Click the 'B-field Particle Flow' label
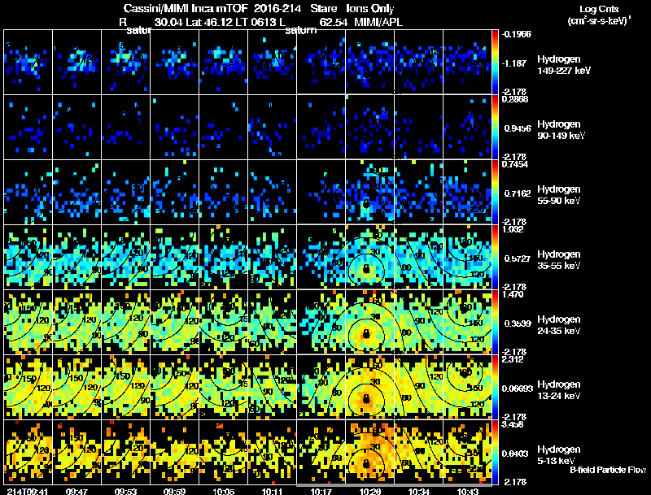The height and width of the screenshot is (495, 651). click(608, 470)
